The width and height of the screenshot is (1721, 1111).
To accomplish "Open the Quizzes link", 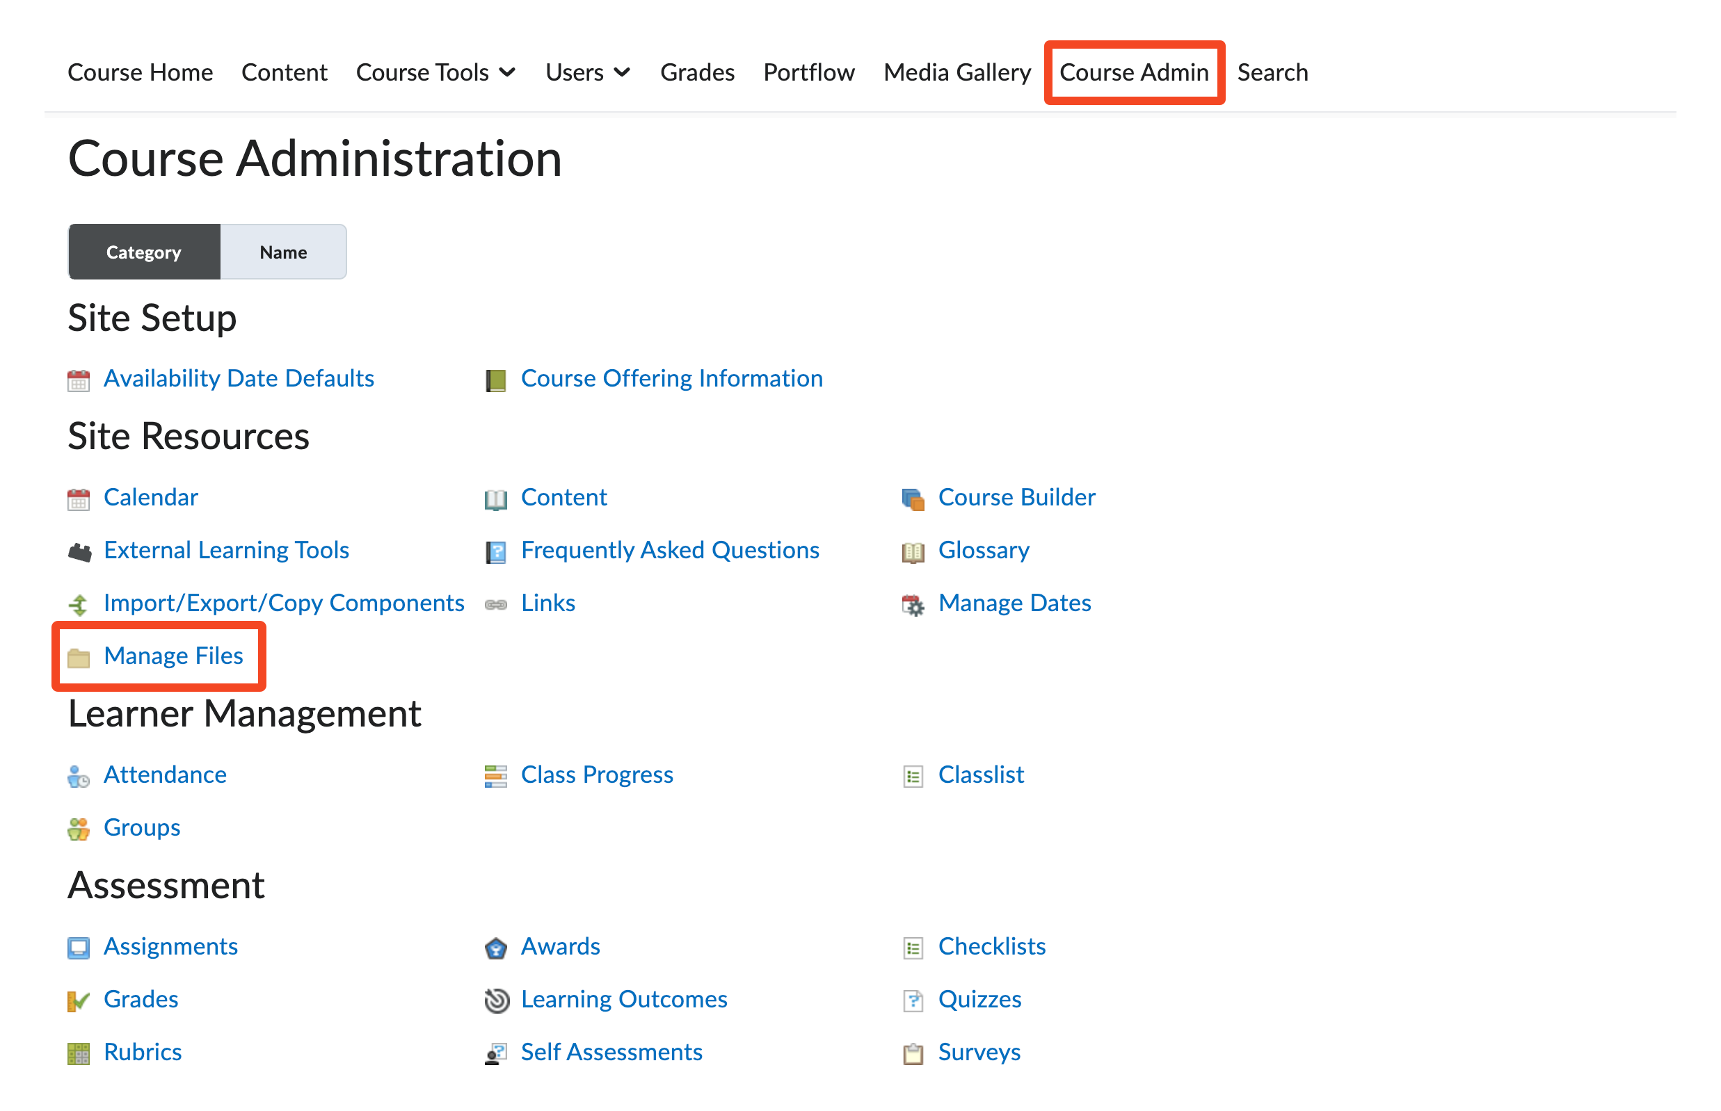I will [979, 998].
